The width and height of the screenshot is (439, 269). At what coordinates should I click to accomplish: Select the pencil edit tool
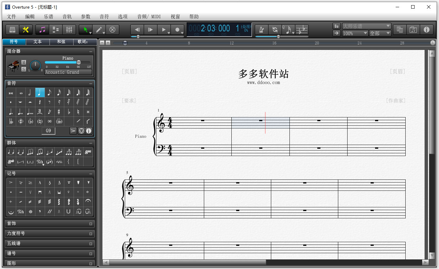click(99, 30)
